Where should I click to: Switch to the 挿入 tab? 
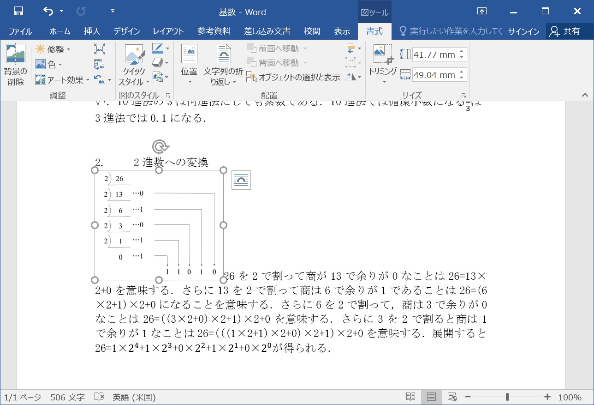click(92, 31)
